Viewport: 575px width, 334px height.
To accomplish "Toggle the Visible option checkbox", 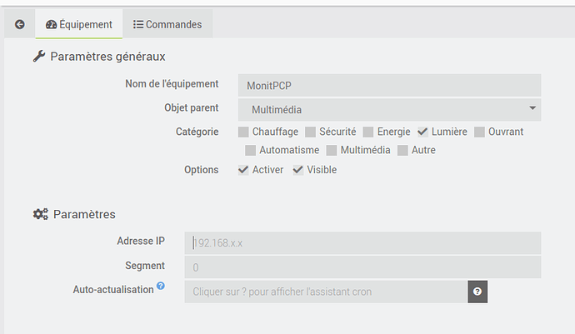I will pos(297,170).
